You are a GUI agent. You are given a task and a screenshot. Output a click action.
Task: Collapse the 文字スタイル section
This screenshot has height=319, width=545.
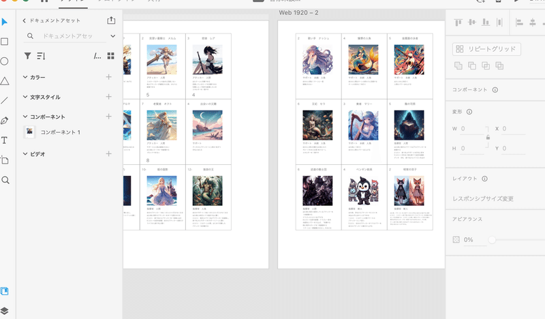coord(25,97)
